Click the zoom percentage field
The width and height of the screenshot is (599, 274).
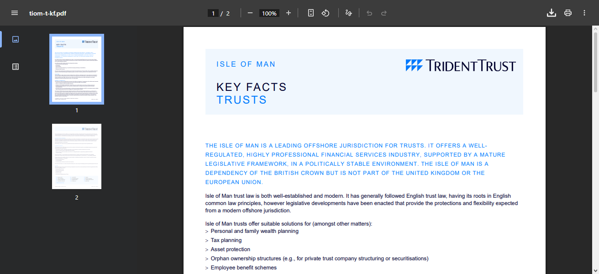269,13
